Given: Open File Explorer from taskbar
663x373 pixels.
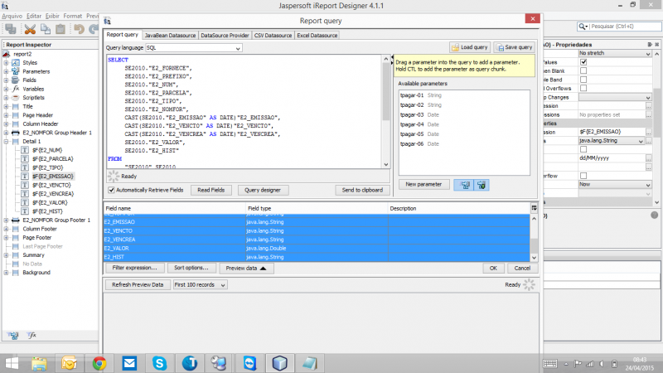Looking at the screenshot, I should 39,363.
